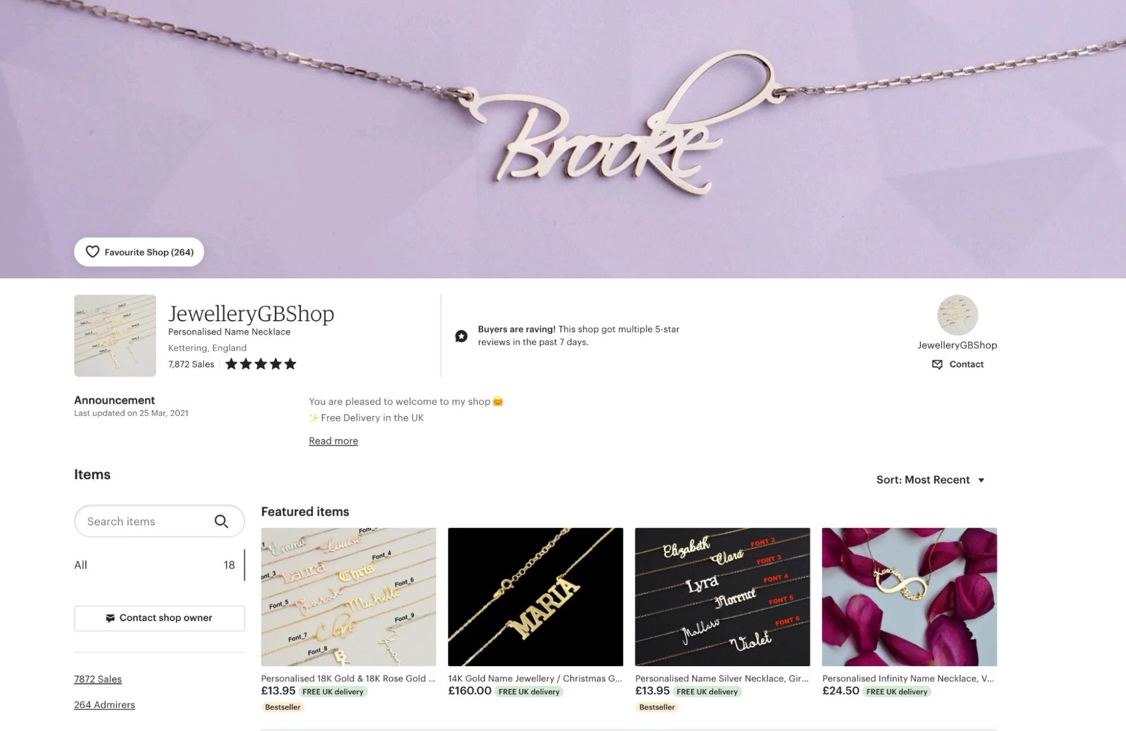Viewport: 1126px width, 731px height.
Task: Click the five-star rating next to sales
Action: [261, 364]
